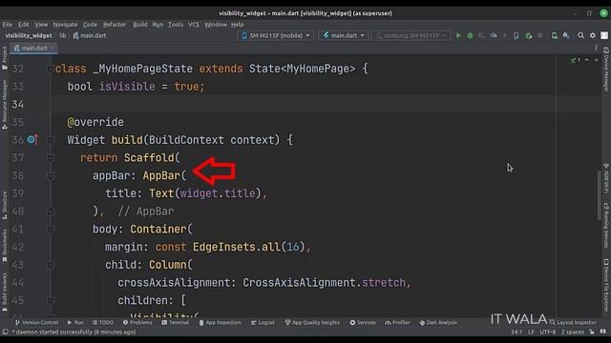Open Device Manager side panel
The image size is (611, 343).
click(x=606, y=70)
